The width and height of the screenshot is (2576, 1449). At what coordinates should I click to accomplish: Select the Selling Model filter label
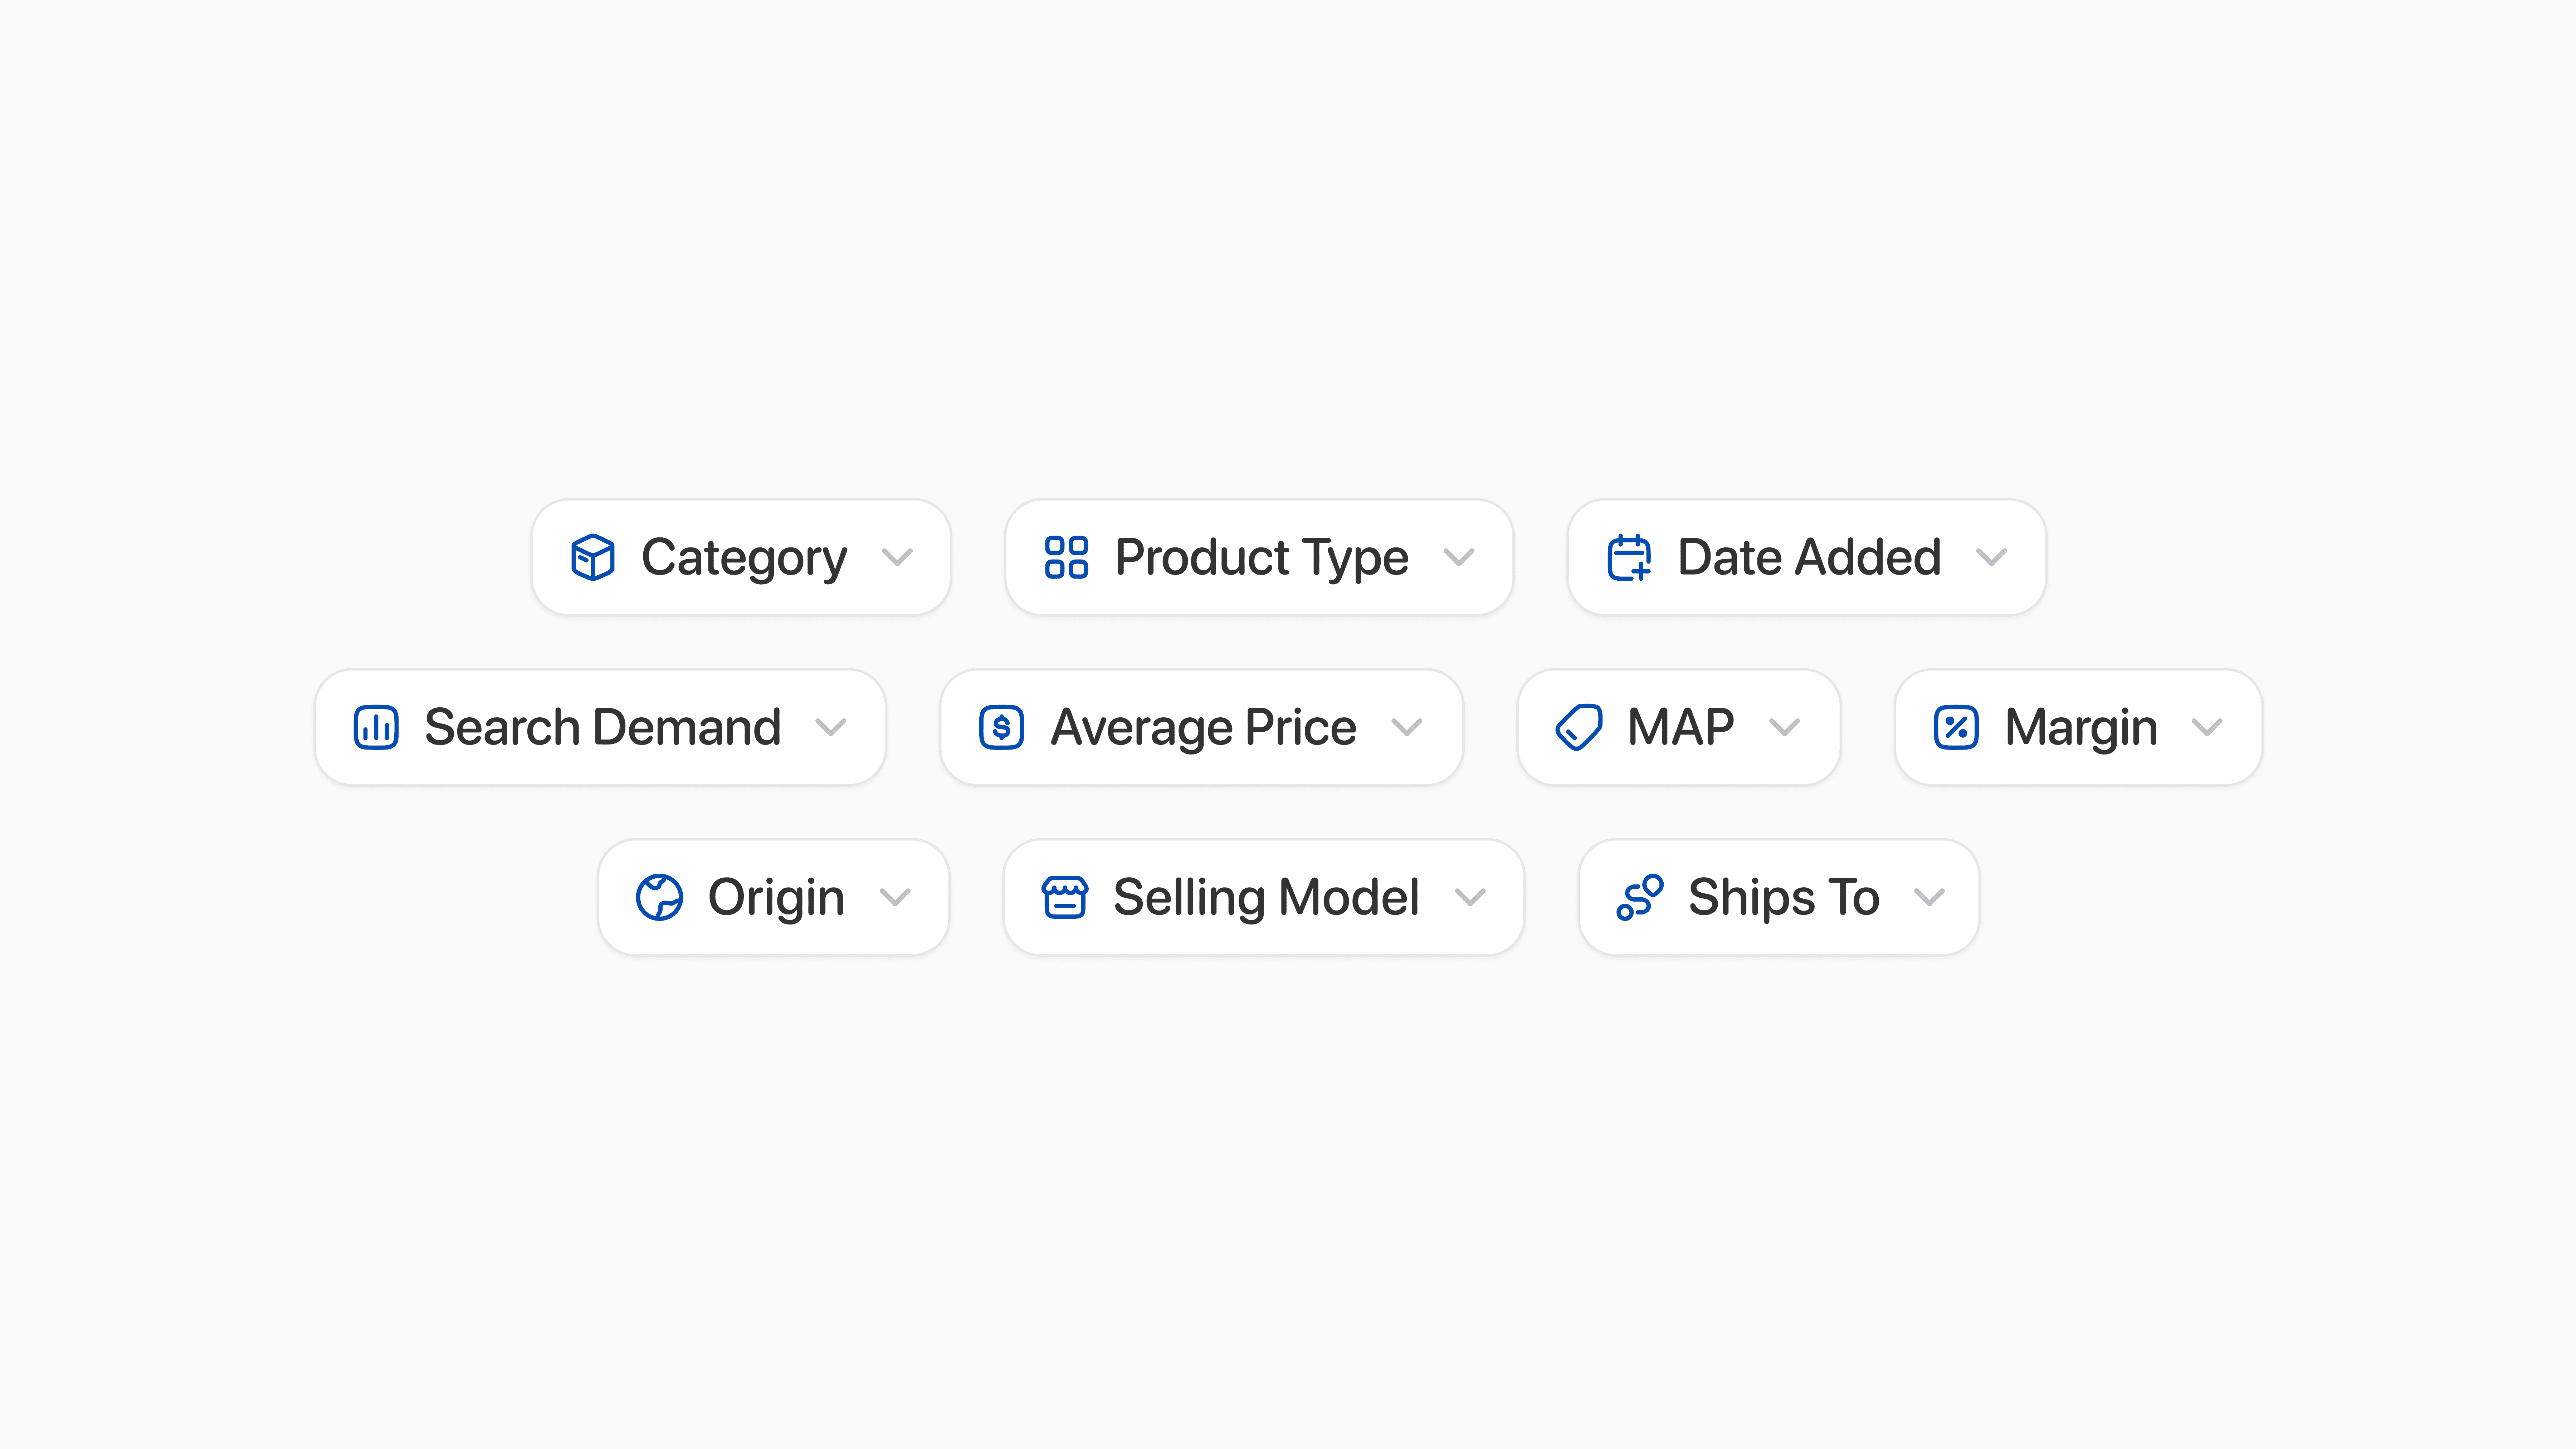[1266, 897]
